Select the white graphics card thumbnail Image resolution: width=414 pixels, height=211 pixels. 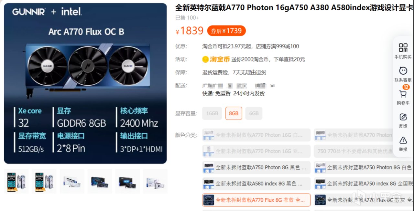72,181
